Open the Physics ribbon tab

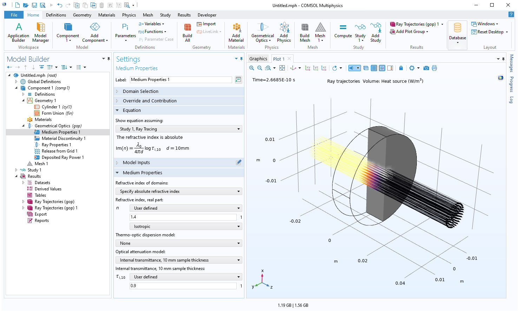(129, 15)
